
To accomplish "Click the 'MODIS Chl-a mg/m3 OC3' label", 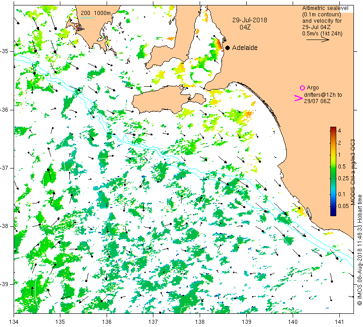I will 353,172.
